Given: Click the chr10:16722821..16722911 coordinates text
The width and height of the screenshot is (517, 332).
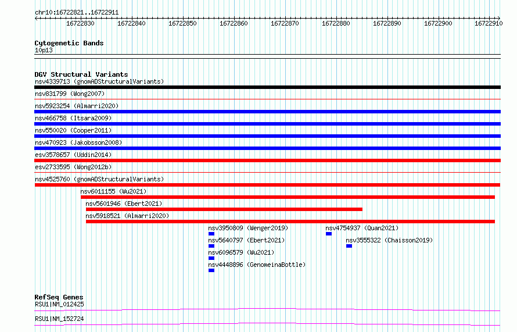Looking at the screenshot, I should tap(77, 13).
